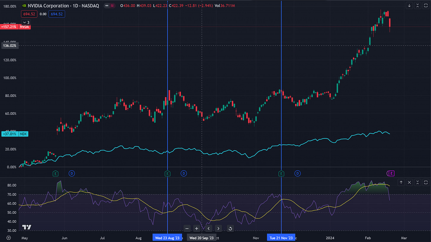Screen dimensions: 431x242
Task: Open chart settings via the bottom-left gear
Action: coord(9,238)
